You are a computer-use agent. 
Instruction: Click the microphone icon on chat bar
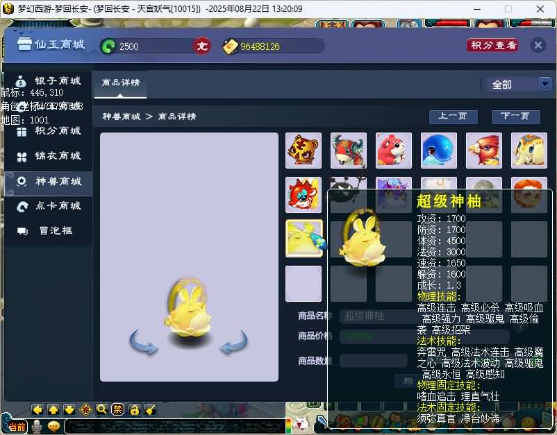[x=36, y=425]
